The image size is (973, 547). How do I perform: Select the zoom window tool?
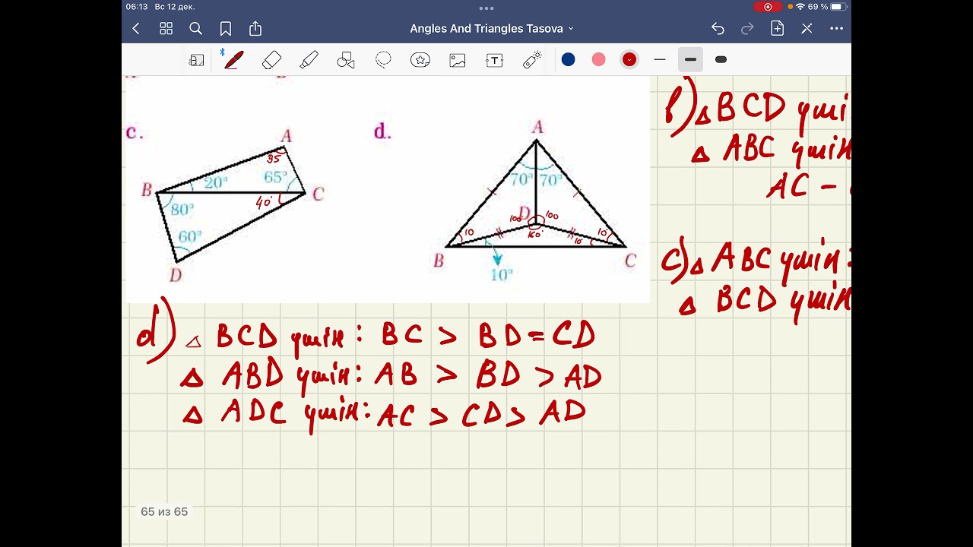point(197,60)
